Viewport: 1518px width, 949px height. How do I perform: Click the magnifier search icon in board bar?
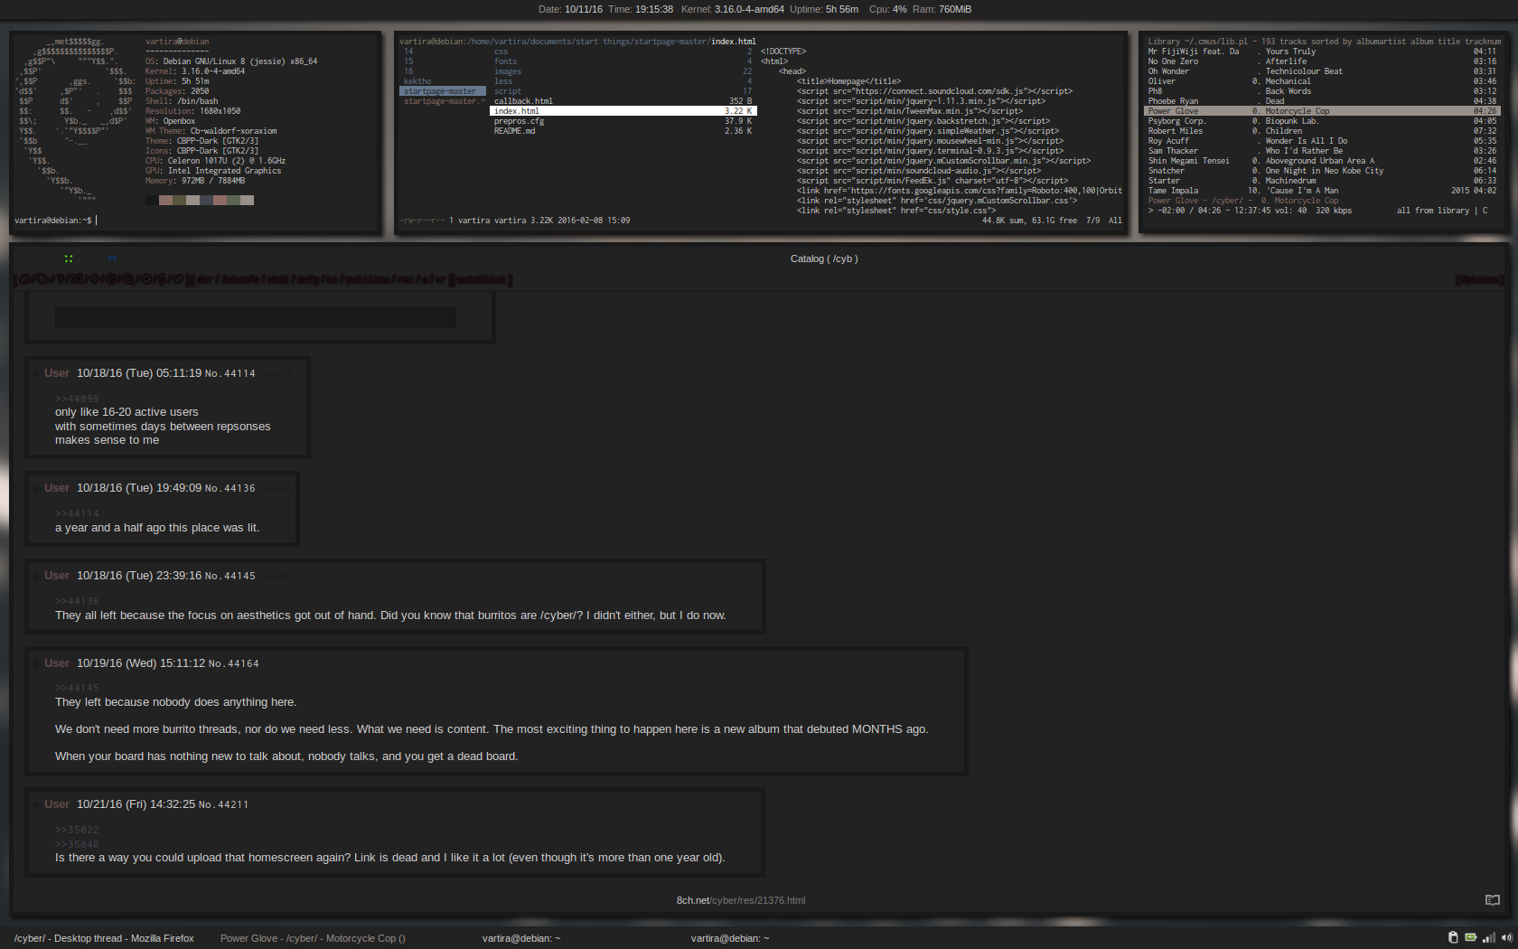point(128,279)
